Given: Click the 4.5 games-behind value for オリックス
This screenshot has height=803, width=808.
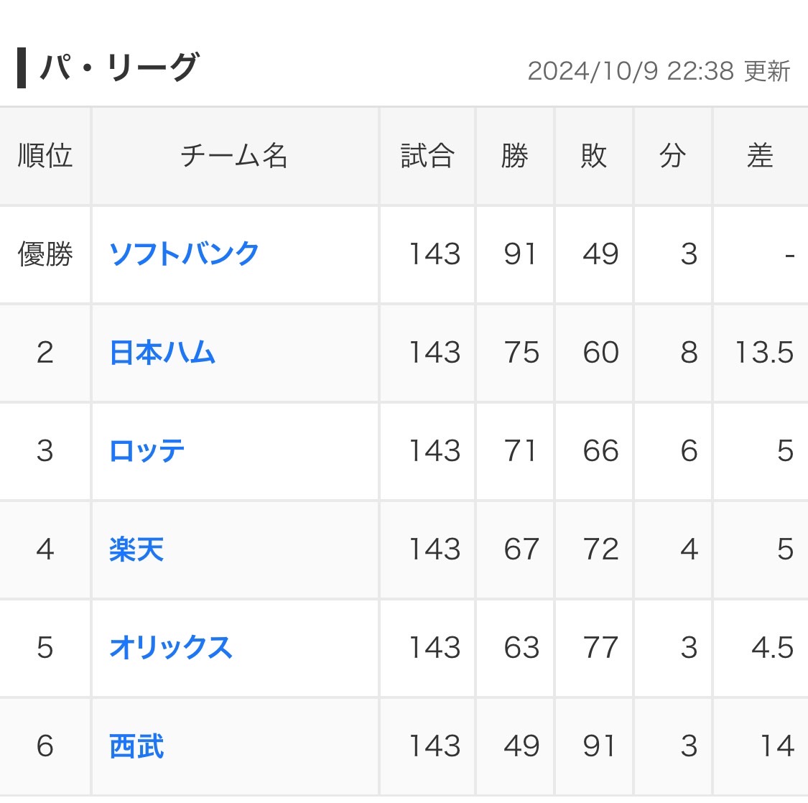Looking at the screenshot, I should pos(772,648).
